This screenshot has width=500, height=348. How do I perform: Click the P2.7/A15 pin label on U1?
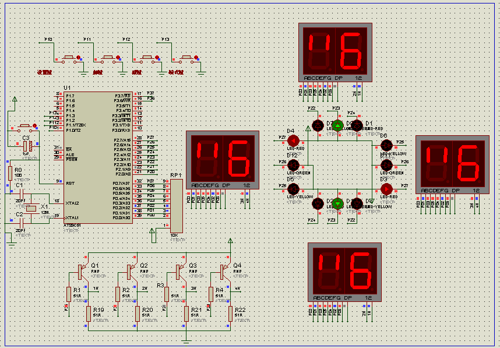[122, 140]
